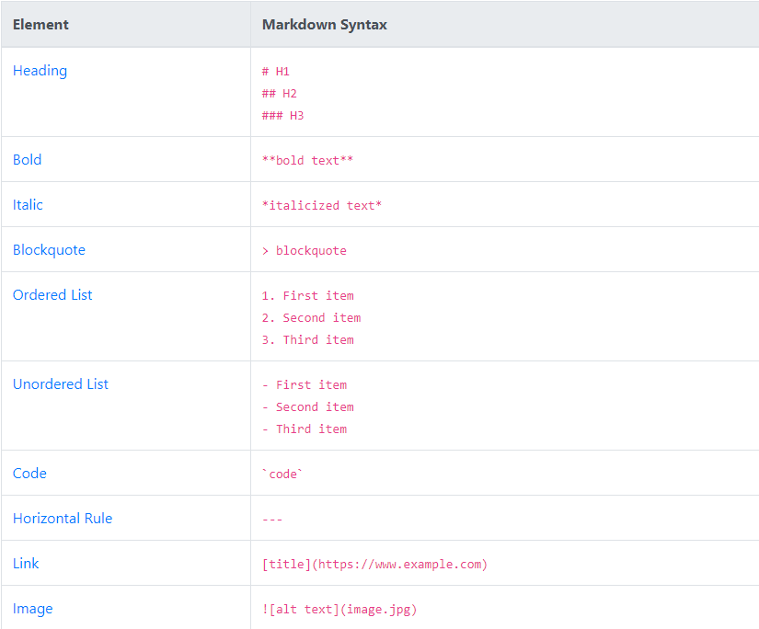Click the ![alt text](image.jpg) syntax example
The image size is (759, 629).
click(339, 610)
